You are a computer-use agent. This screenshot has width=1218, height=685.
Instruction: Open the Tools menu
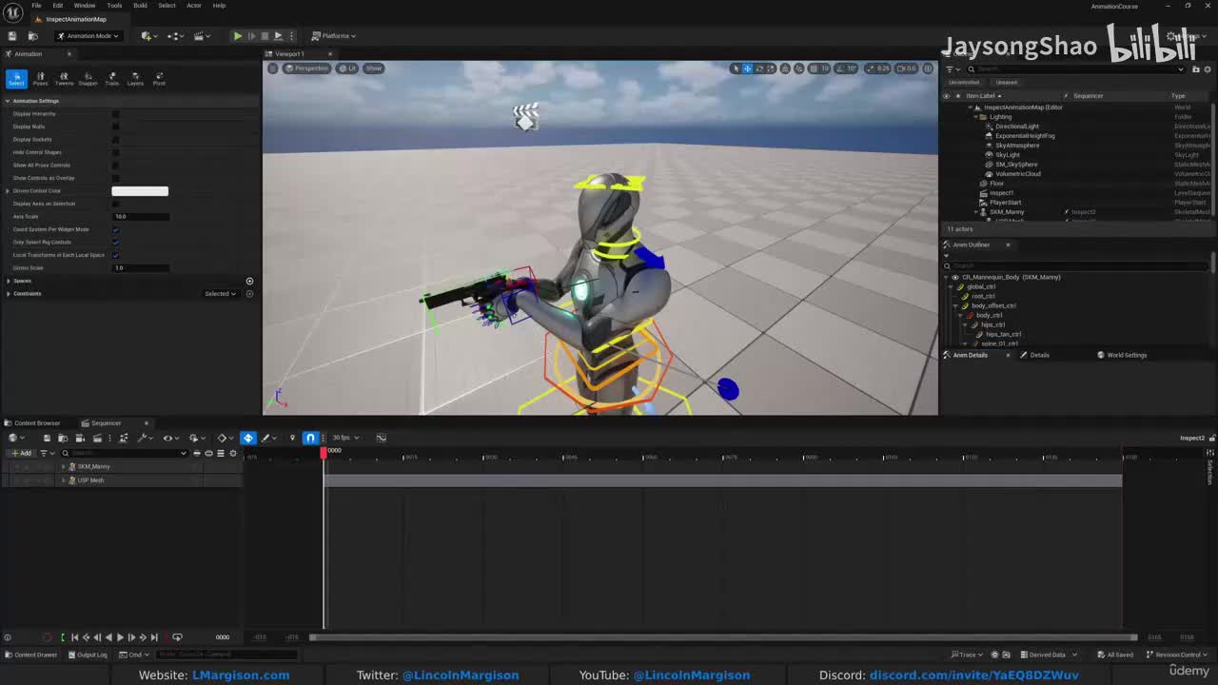pyautogui.click(x=114, y=6)
